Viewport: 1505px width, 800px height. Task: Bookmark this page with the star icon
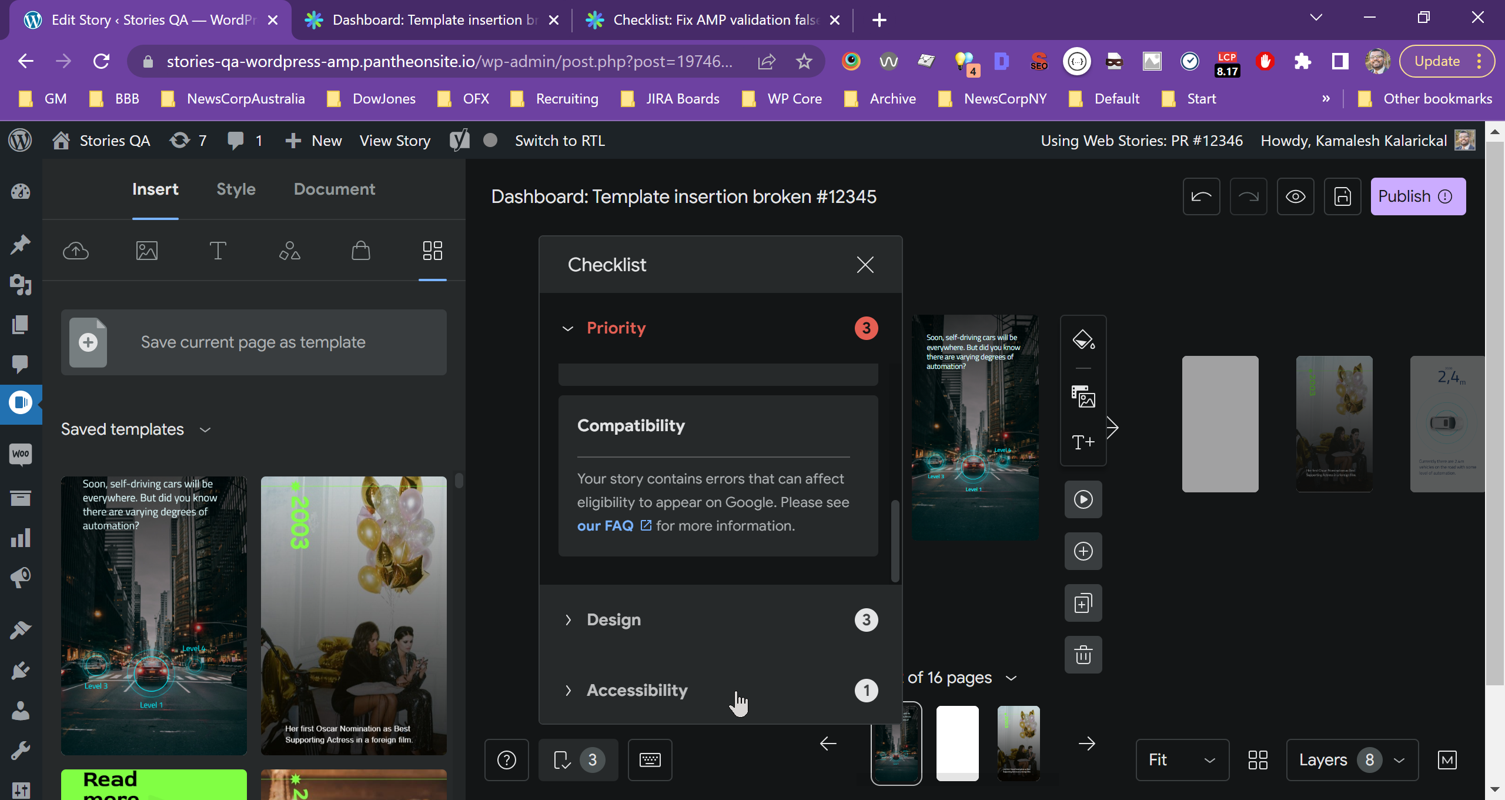(804, 61)
